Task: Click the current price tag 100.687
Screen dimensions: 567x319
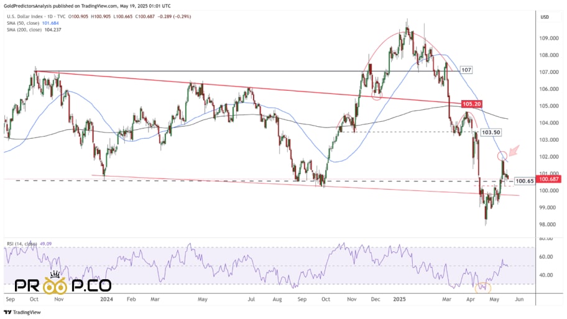Action: click(549, 179)
